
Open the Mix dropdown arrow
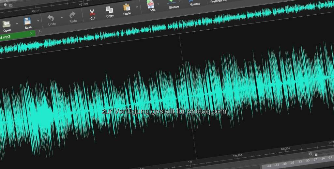[159, 4]
